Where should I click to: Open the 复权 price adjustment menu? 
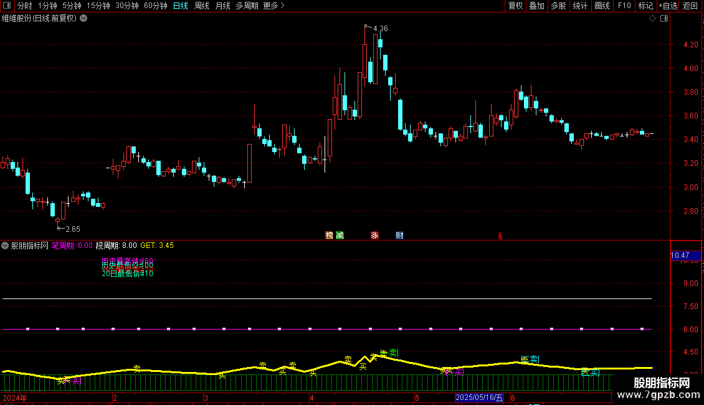(515, 6)
